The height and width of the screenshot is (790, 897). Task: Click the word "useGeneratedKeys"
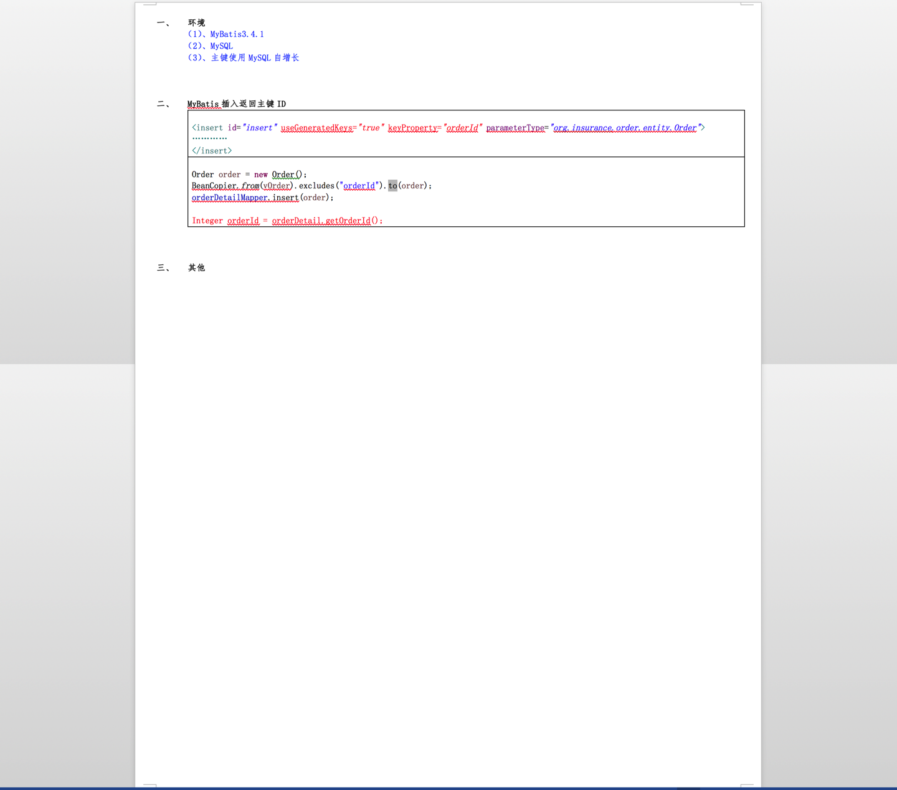coord(316,128)
